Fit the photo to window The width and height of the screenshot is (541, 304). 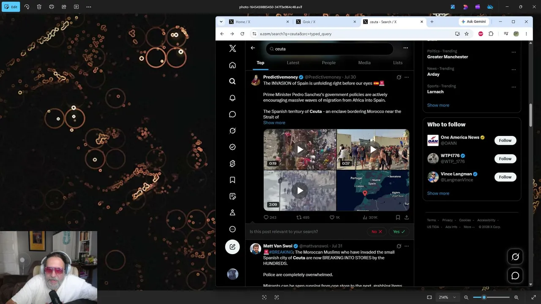429,297
